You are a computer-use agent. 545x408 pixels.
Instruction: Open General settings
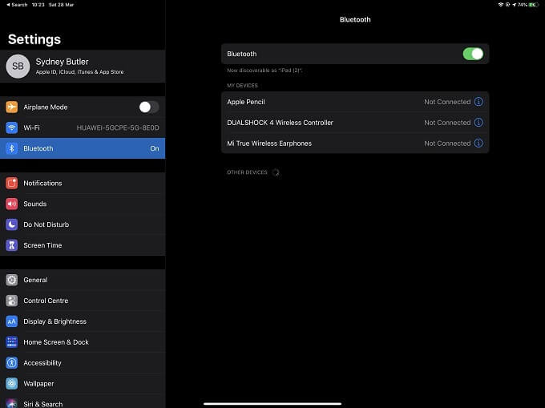(x=83, y=280)
